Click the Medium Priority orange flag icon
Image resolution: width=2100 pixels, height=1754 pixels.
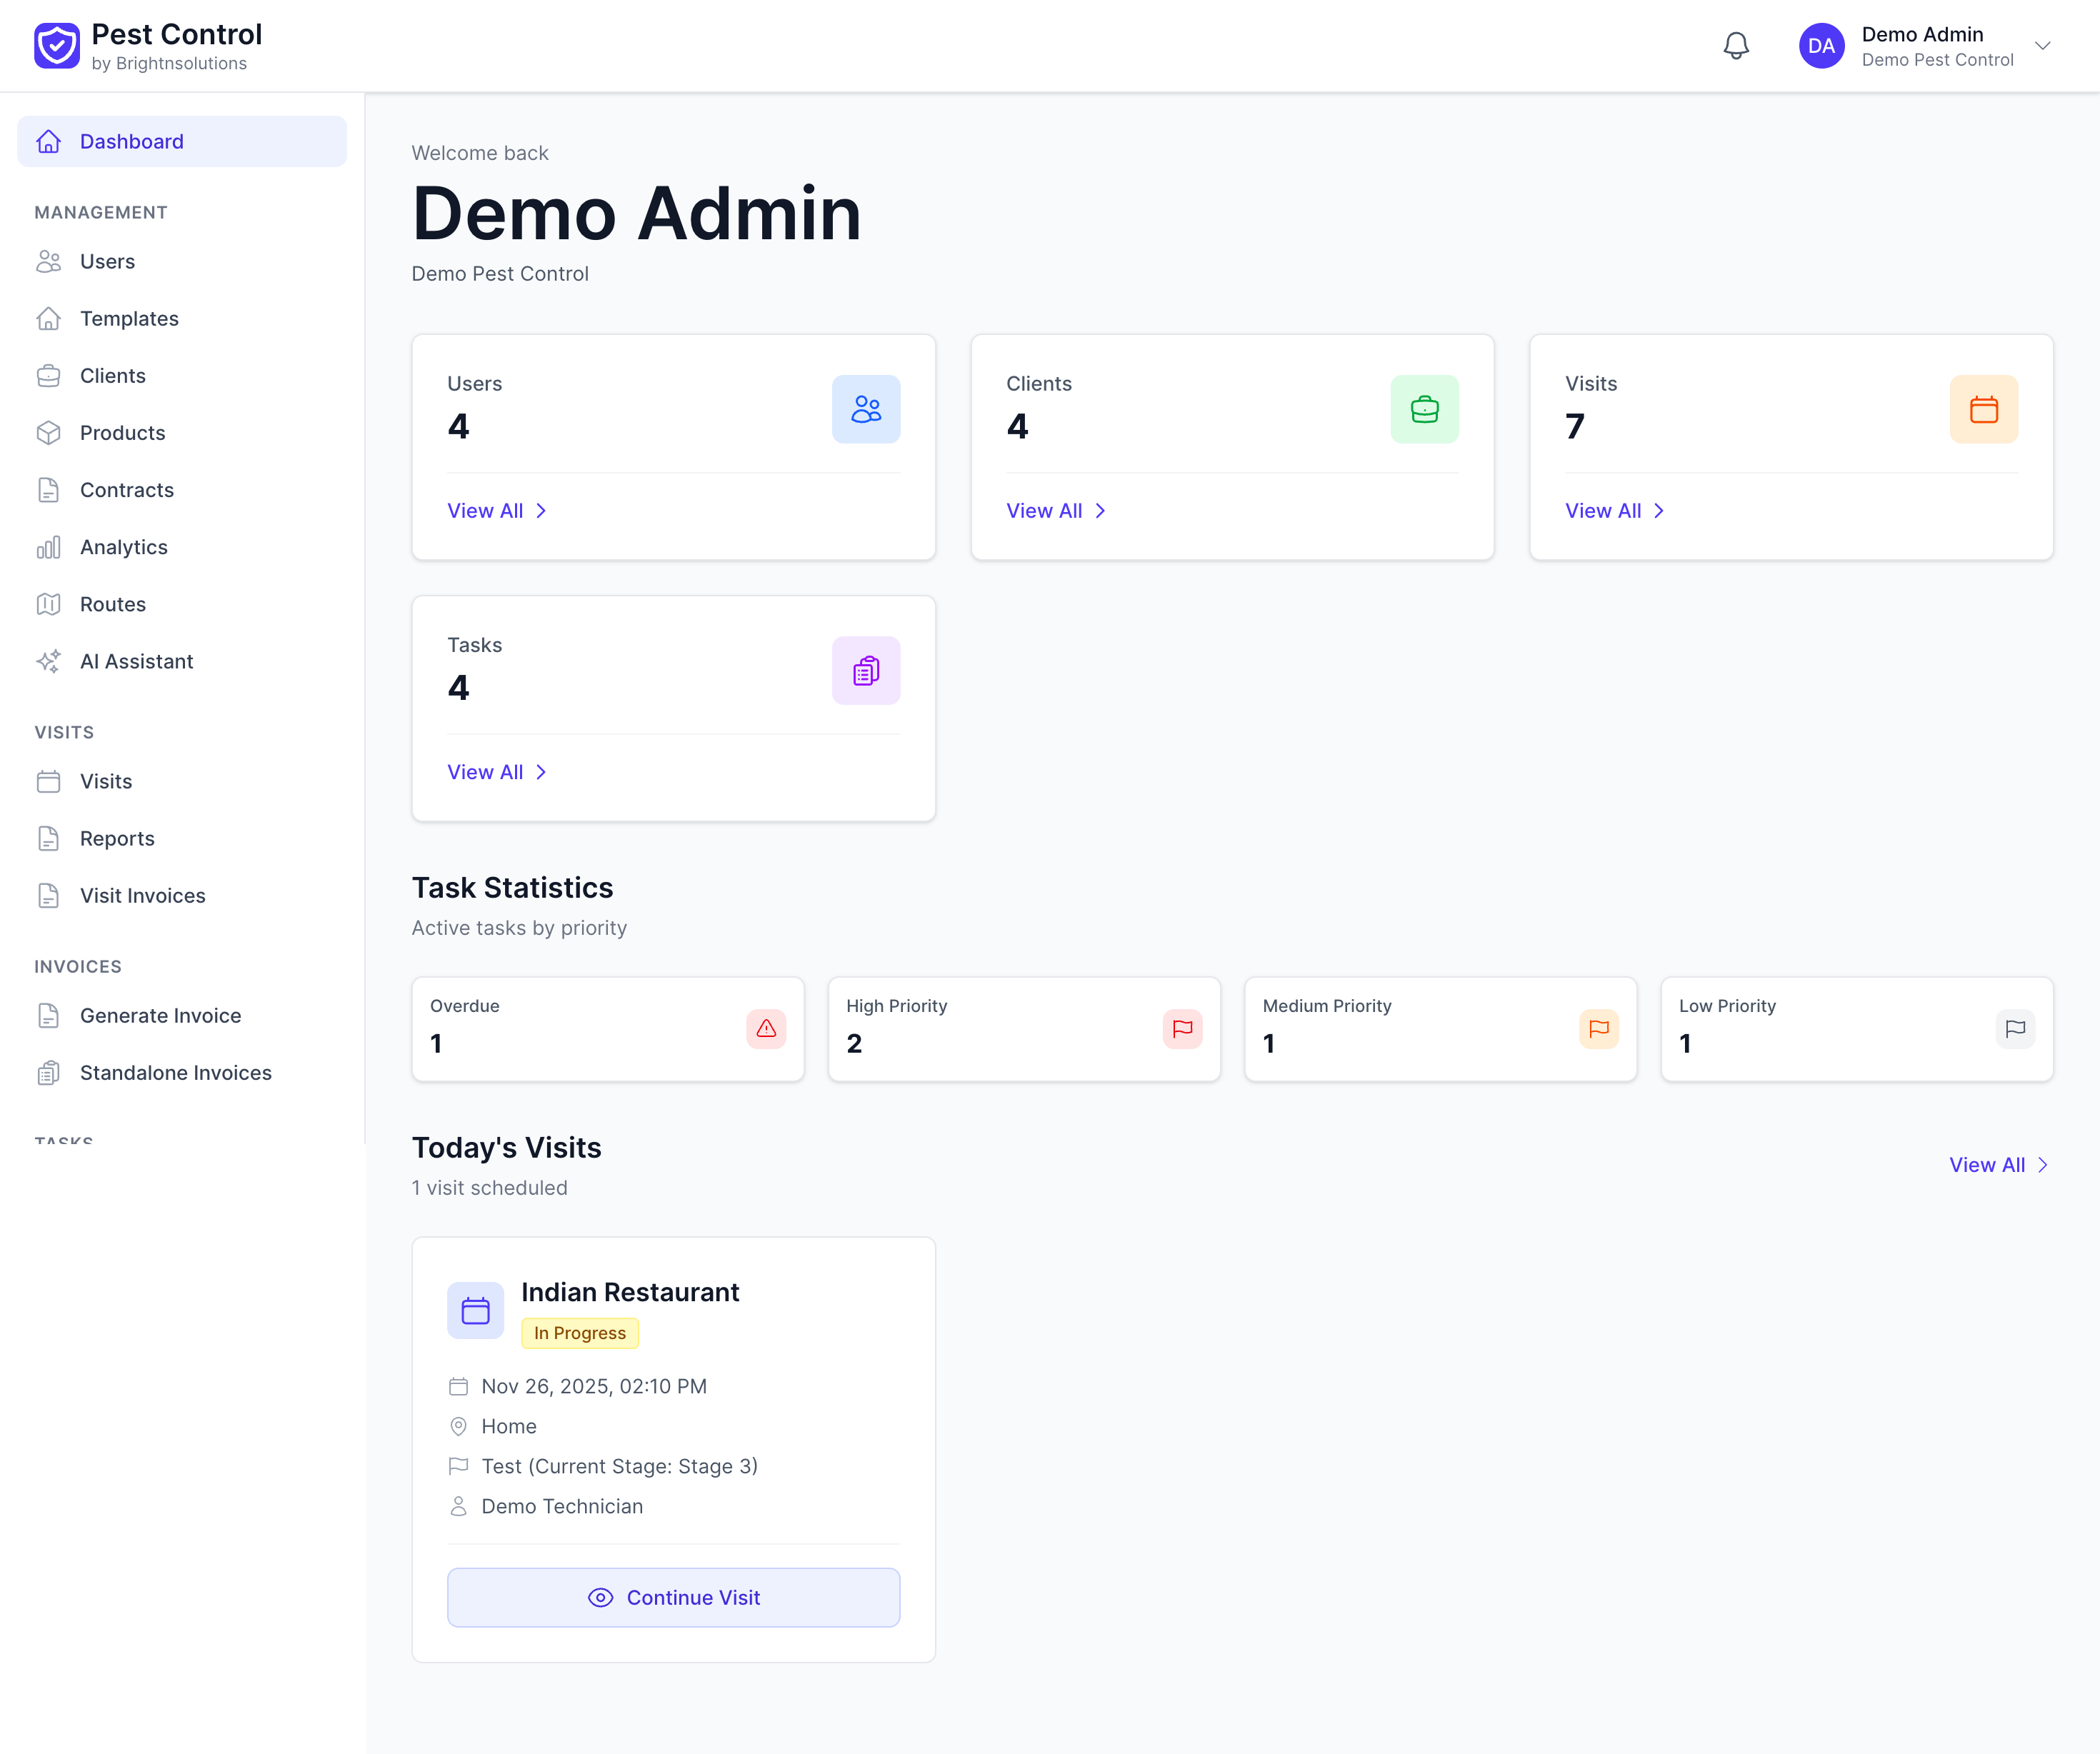click(x=1598, y=1028)
